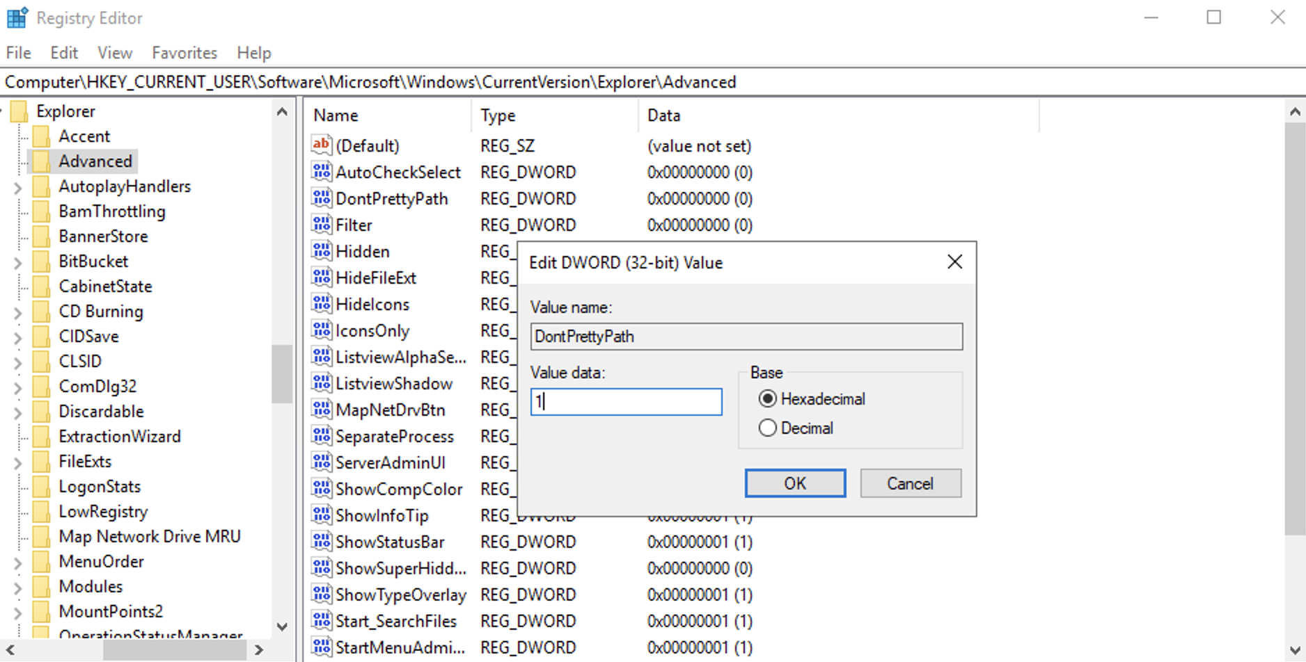
Task: Expand the CD Burning key
Action: [18, 312]
